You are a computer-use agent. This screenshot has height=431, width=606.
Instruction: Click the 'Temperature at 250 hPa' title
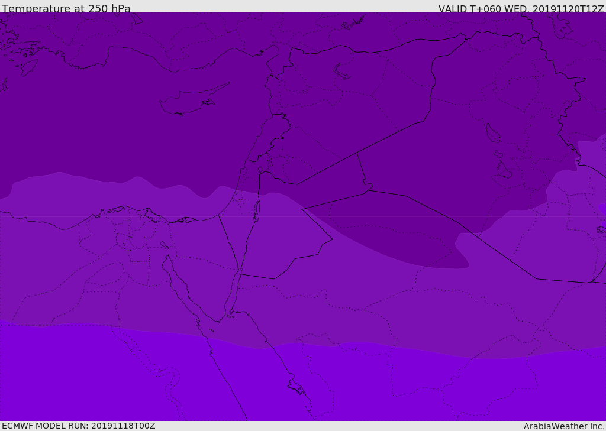pos(66,8)
